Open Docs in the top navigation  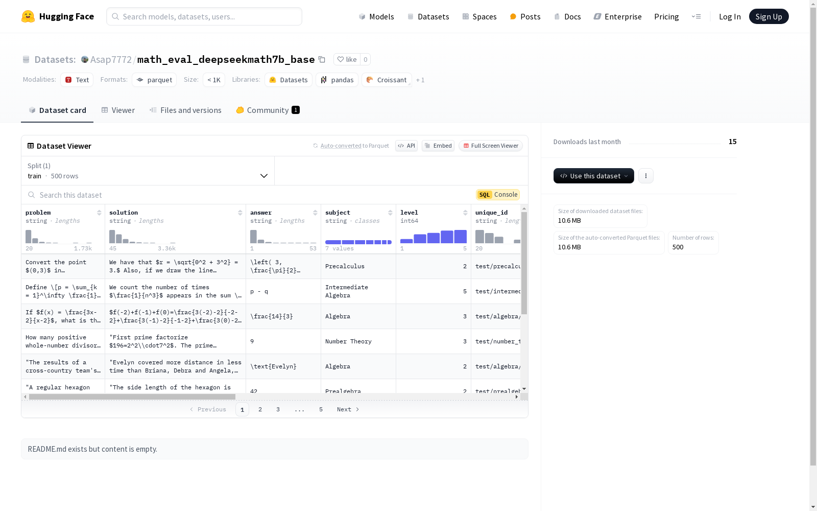click(x=567, y=16)
